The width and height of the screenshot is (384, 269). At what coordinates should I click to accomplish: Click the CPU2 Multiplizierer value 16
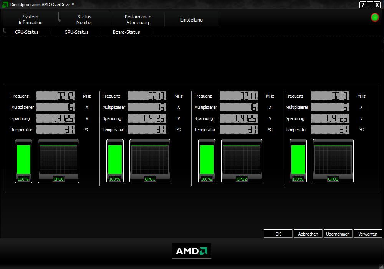point(239,107)
